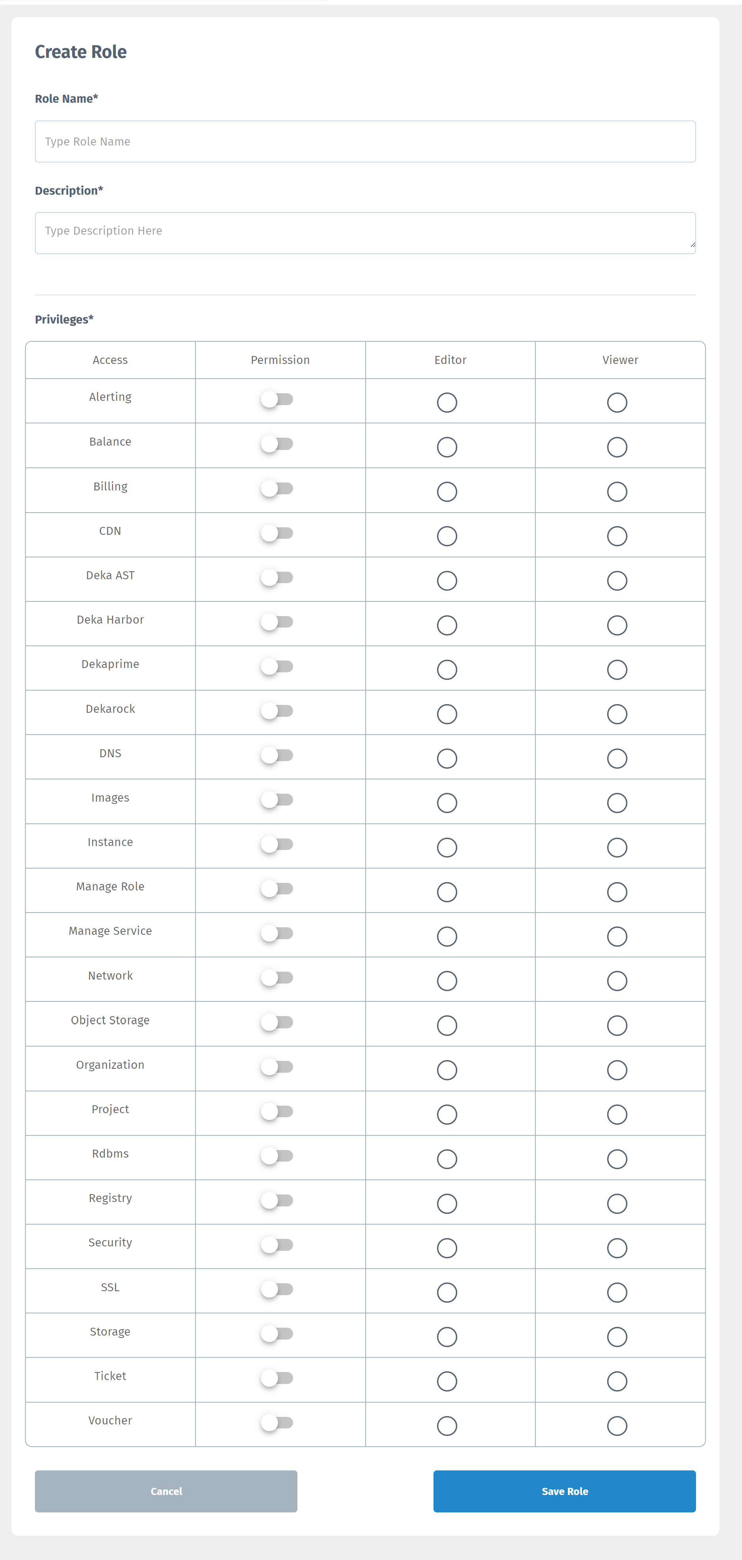
Task: Click the Save Role button
Action: tap(564, 1491)
